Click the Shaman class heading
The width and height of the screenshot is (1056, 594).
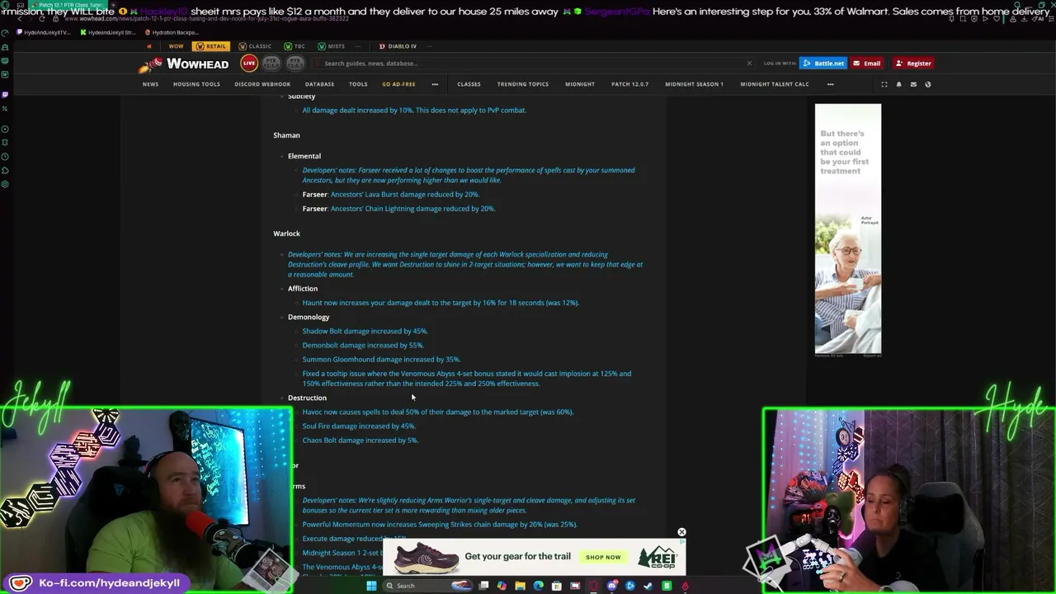[286, 135]
